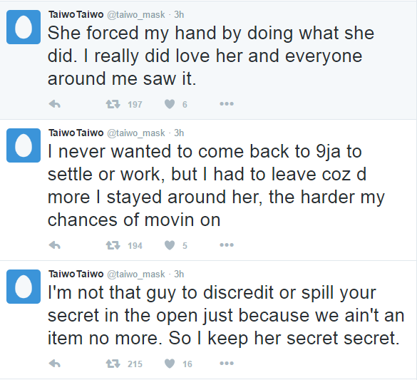Open the 3h timestamp on the third tweet
Screen dimensions: 417x380
point(179,274)
